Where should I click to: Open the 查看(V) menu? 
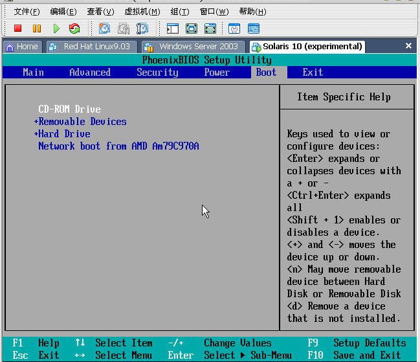click(x=100, y=12)
